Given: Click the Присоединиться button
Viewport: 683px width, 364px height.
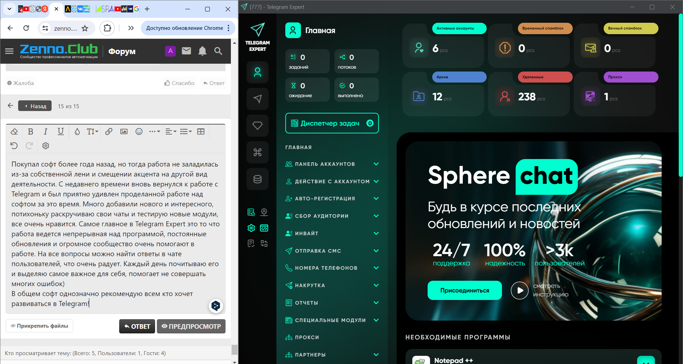Looking at the screenshot, I should point(465,290).
